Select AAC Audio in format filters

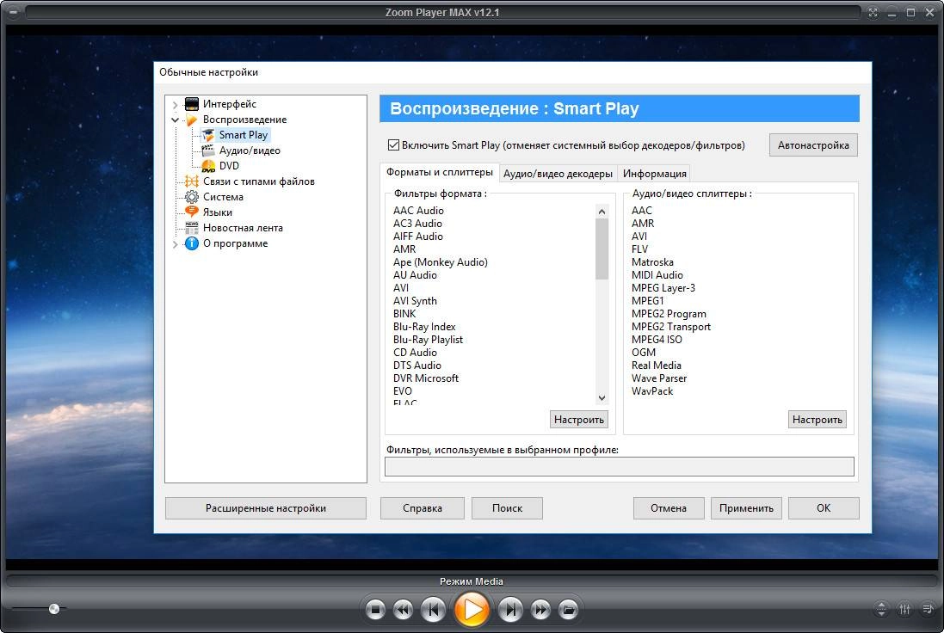(x=418, y=211)
